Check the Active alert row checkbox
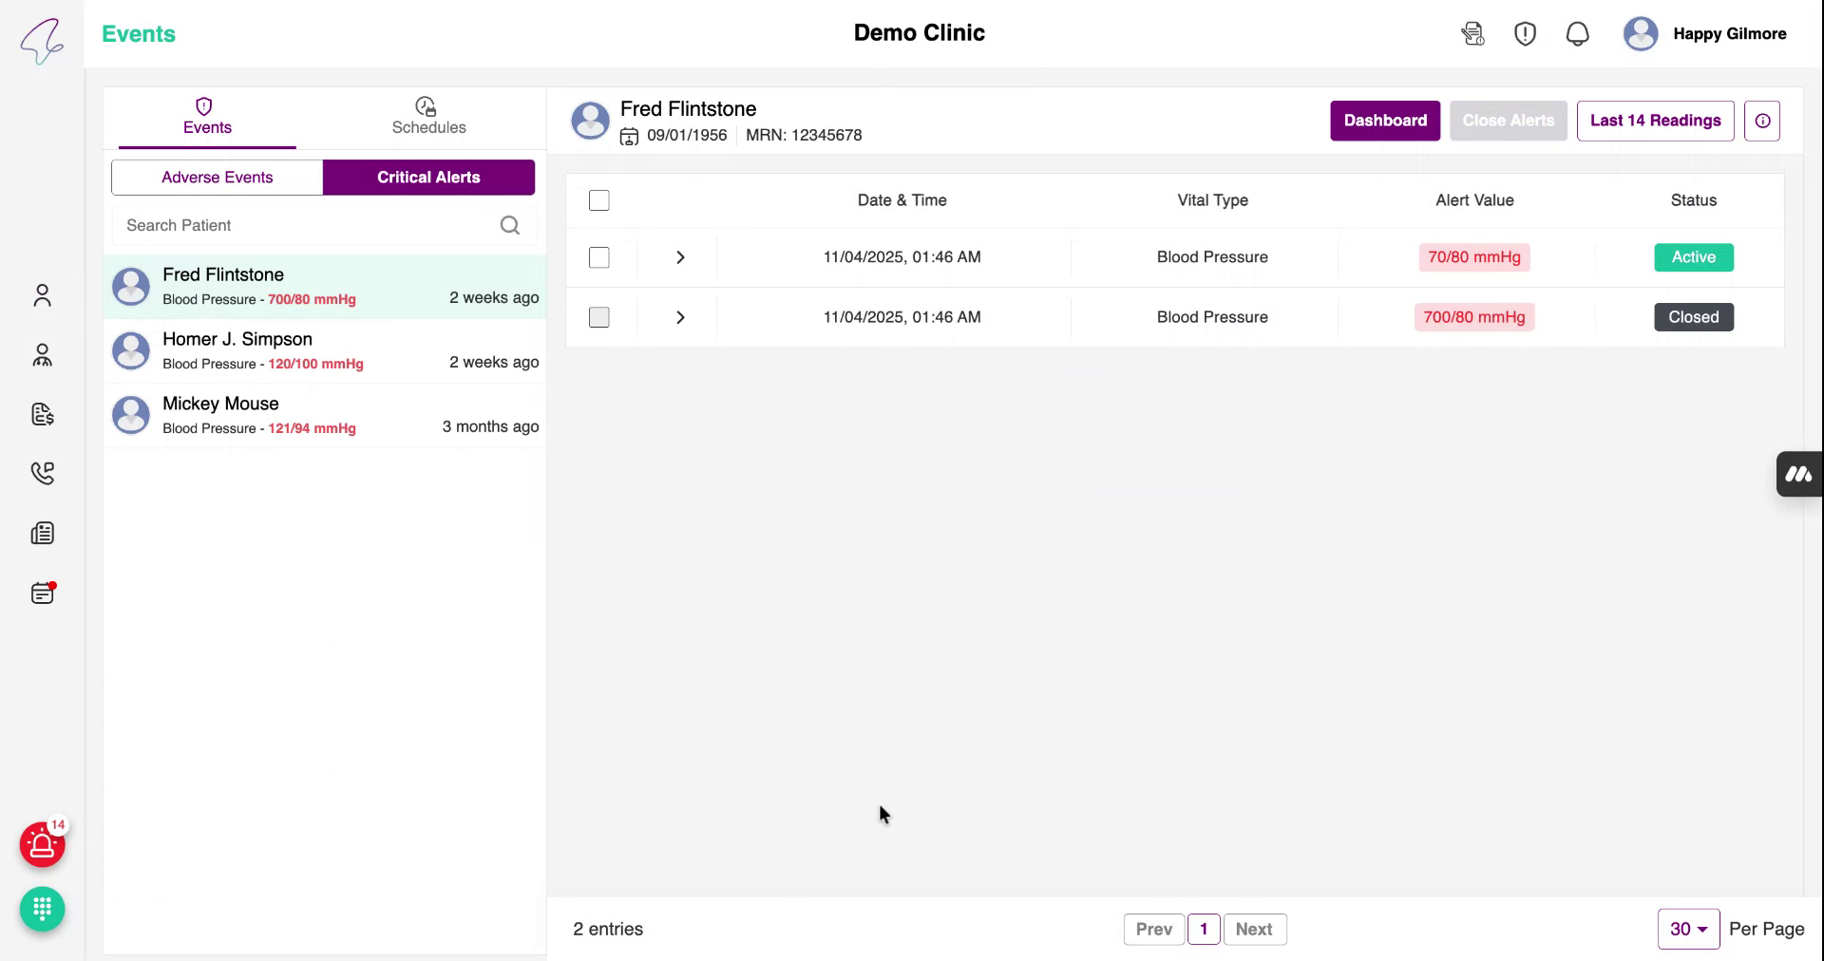This screenshot has height=961, width=1824. click(x=599, y=257)
